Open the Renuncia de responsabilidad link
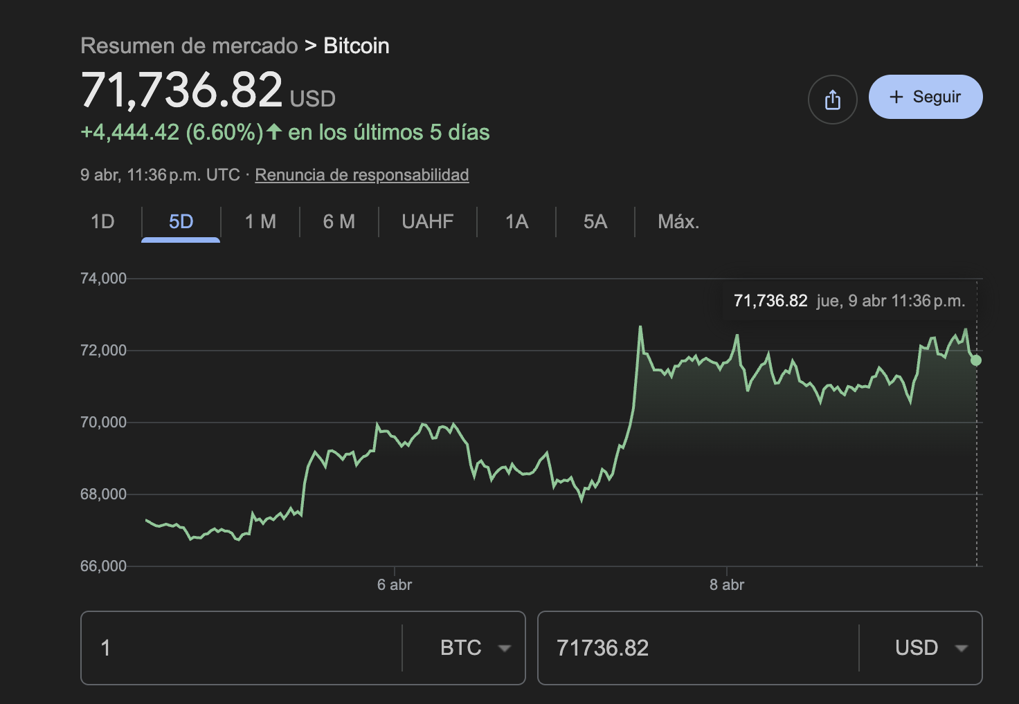The height and width of the screenshot is (704, 1019). pos(362,175)
